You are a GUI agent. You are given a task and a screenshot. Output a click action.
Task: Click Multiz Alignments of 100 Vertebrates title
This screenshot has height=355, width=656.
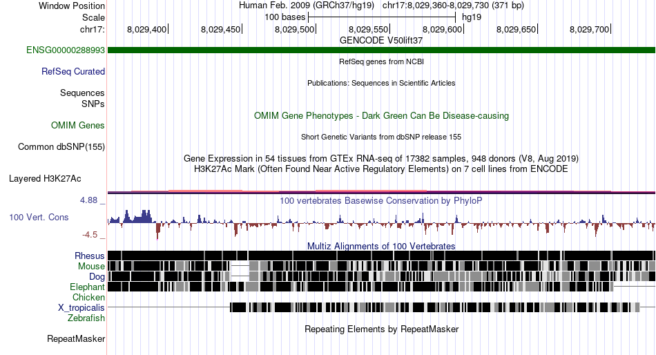381,246
